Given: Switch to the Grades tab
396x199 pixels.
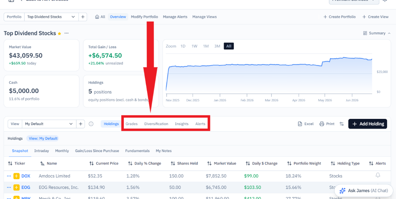Looking at the screenshot, I should point(131,124).
